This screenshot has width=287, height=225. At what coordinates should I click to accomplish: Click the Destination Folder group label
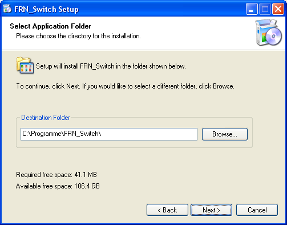(x=46, y=118)
